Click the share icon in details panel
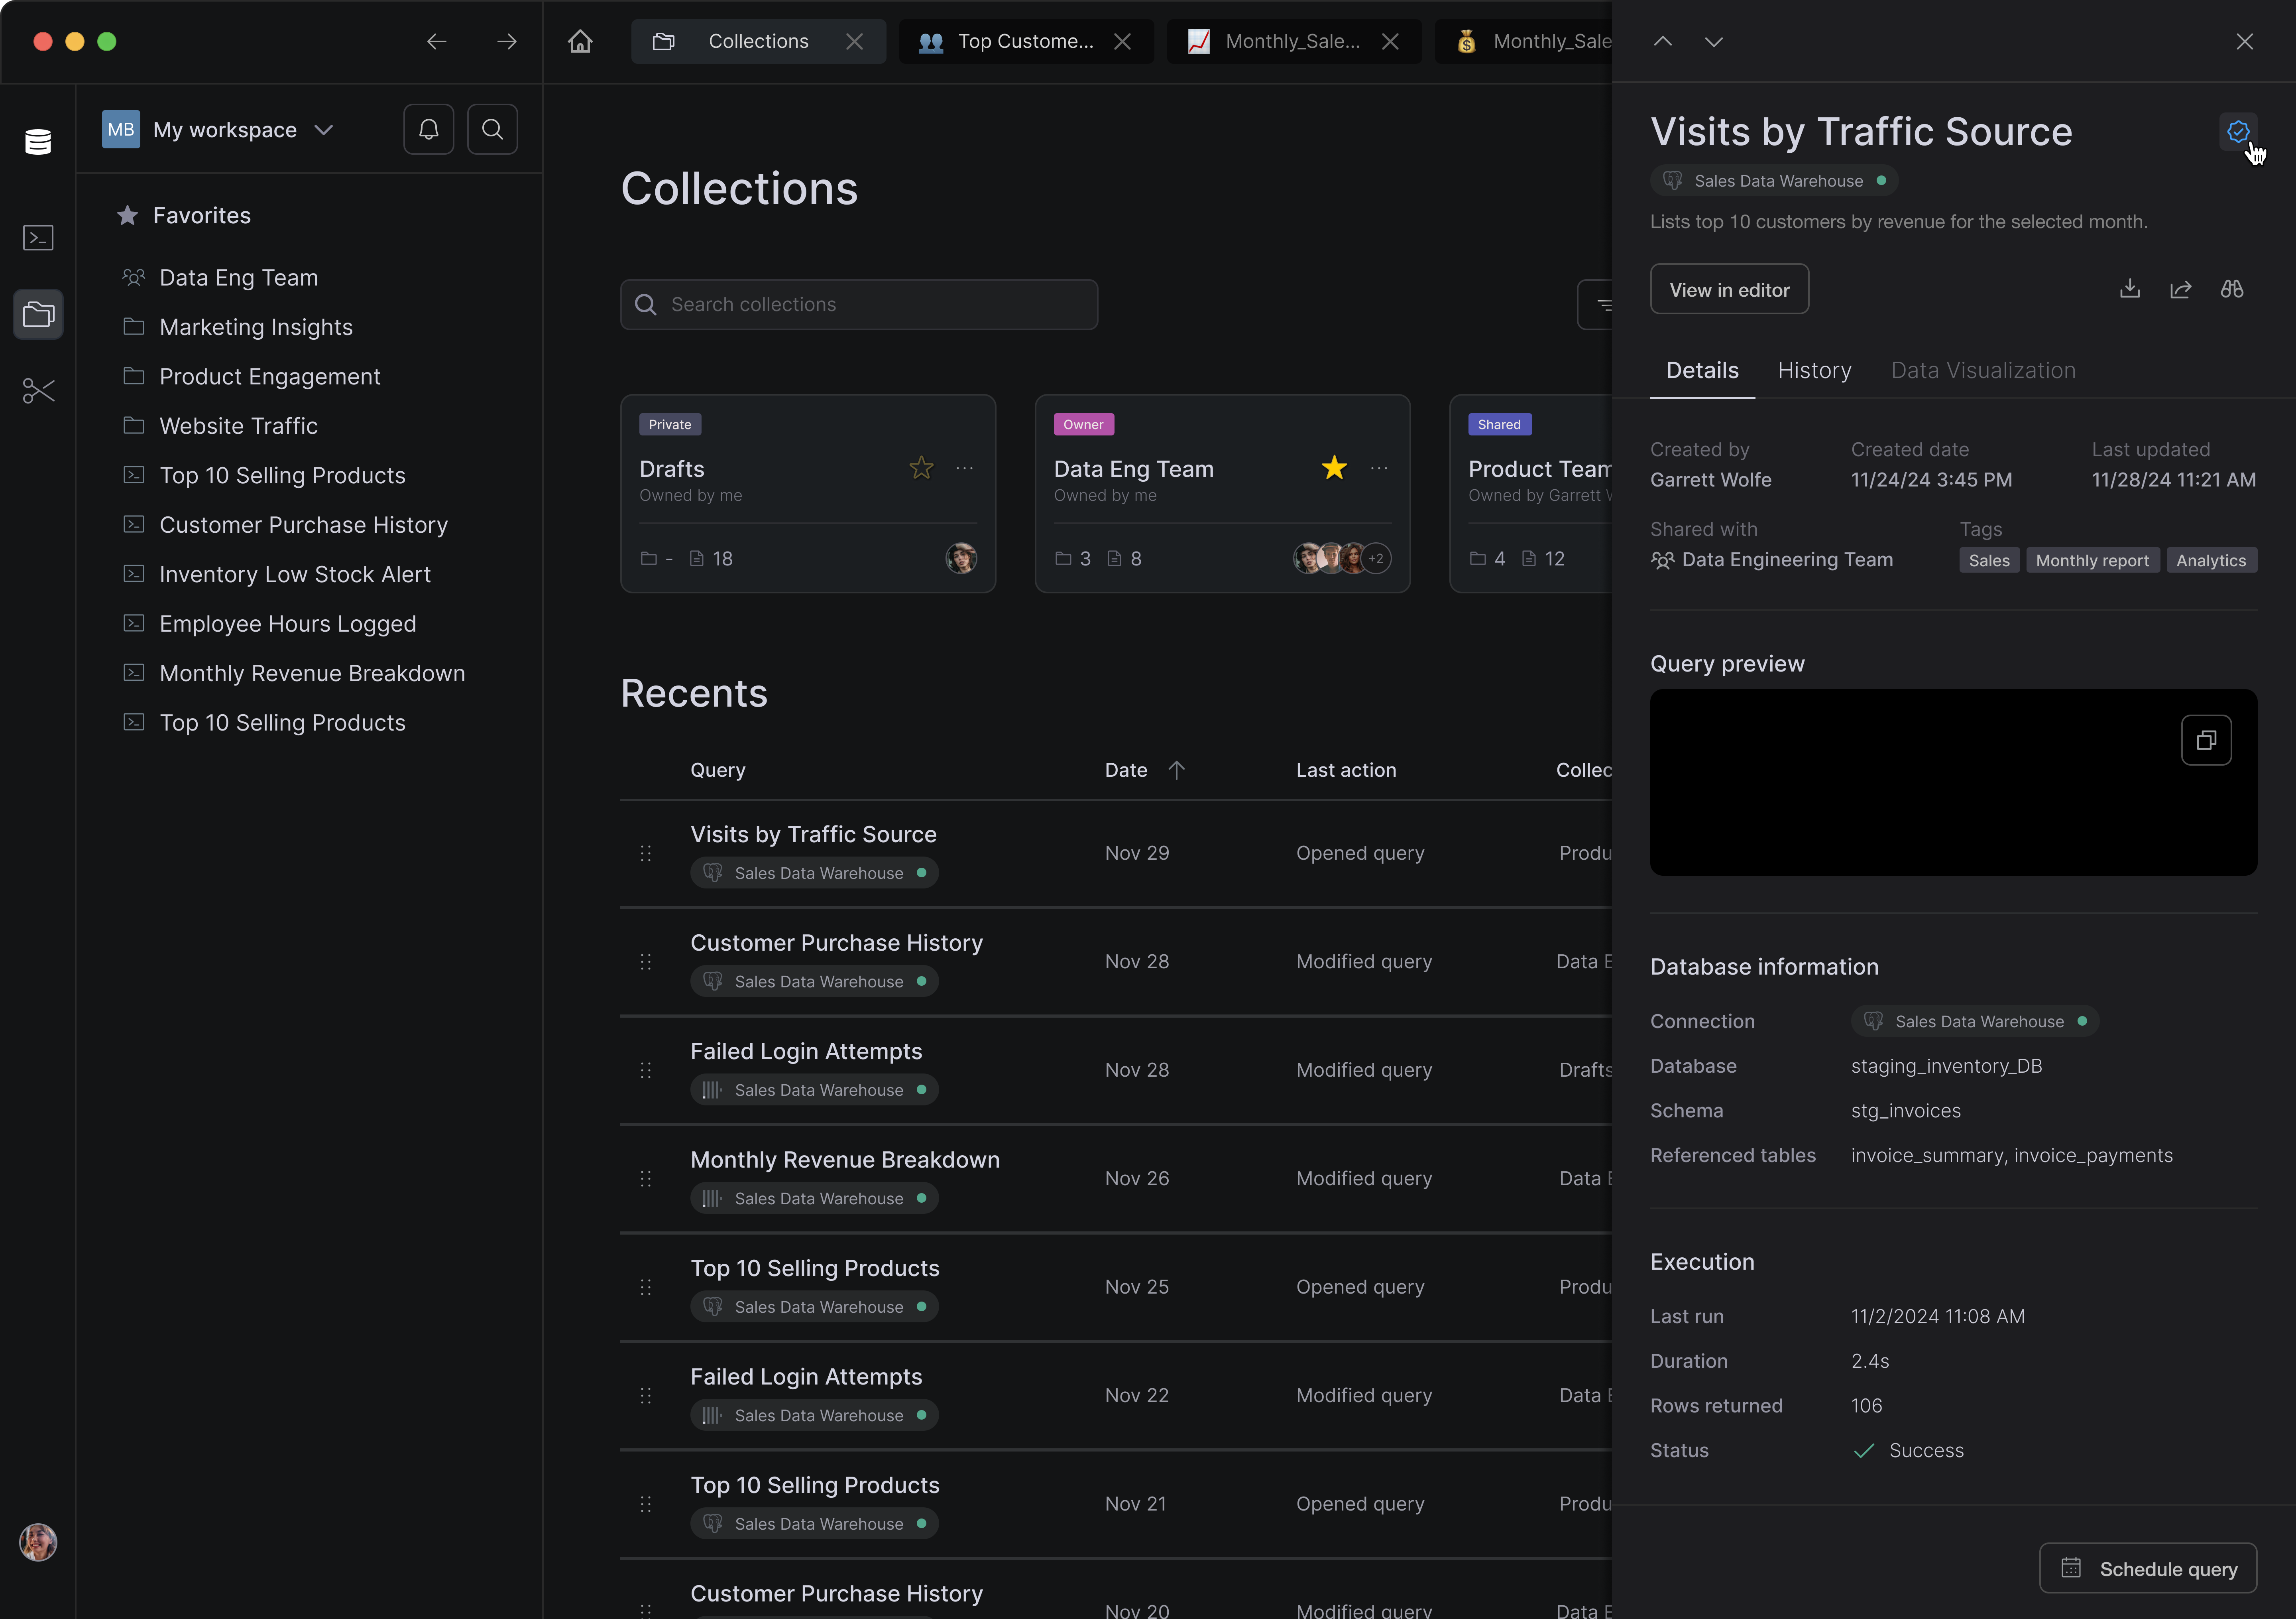The height and width of the screenshot is (1619, 2296). pos(2181,289)
